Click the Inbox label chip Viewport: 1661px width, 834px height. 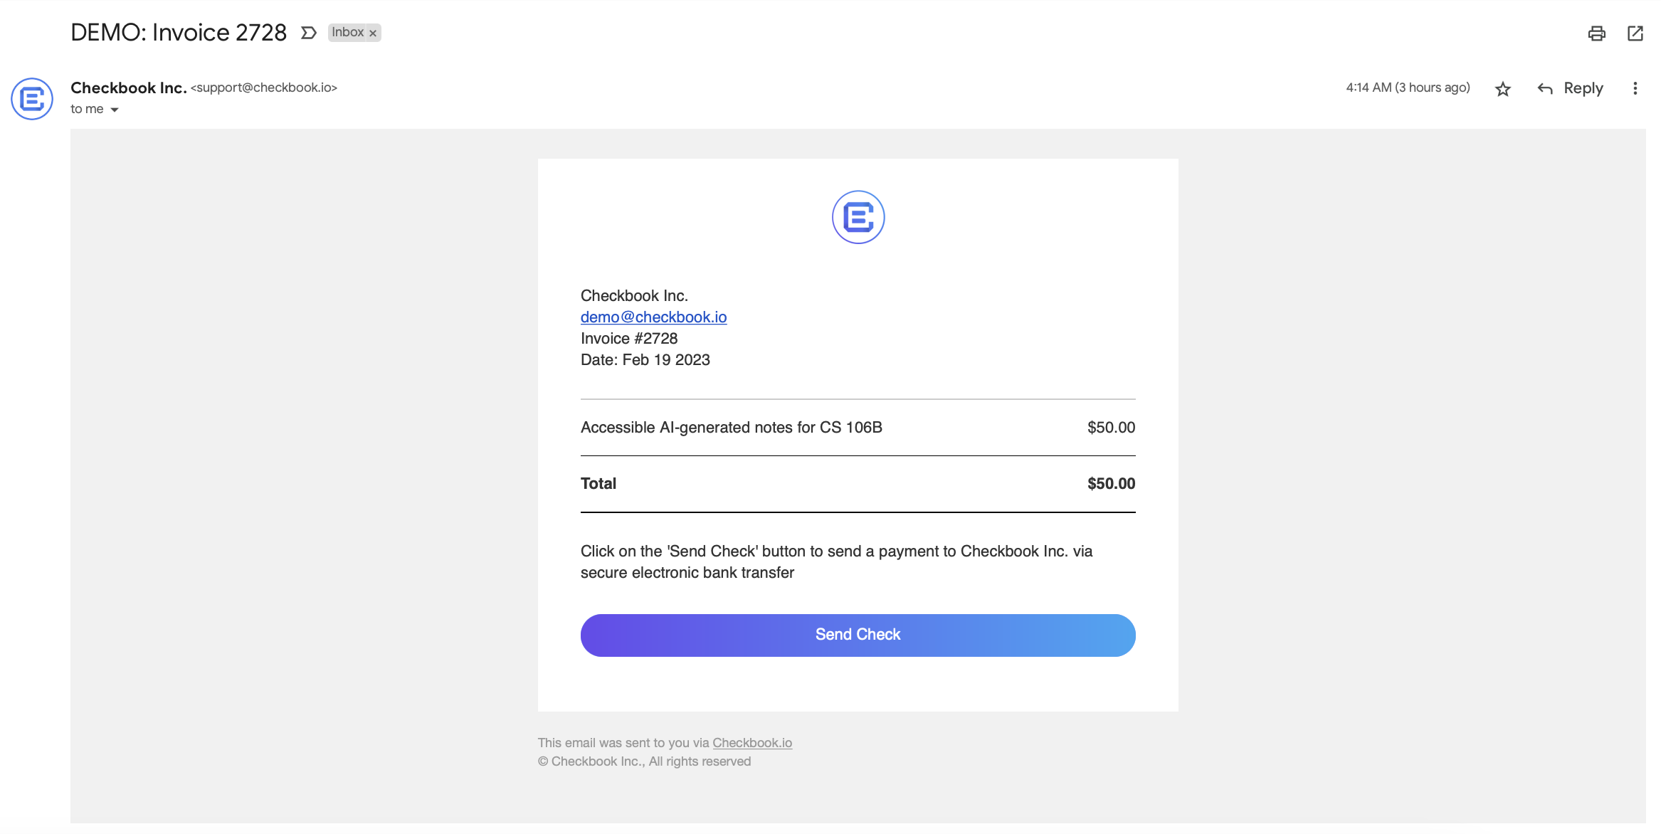click(347, 33)
